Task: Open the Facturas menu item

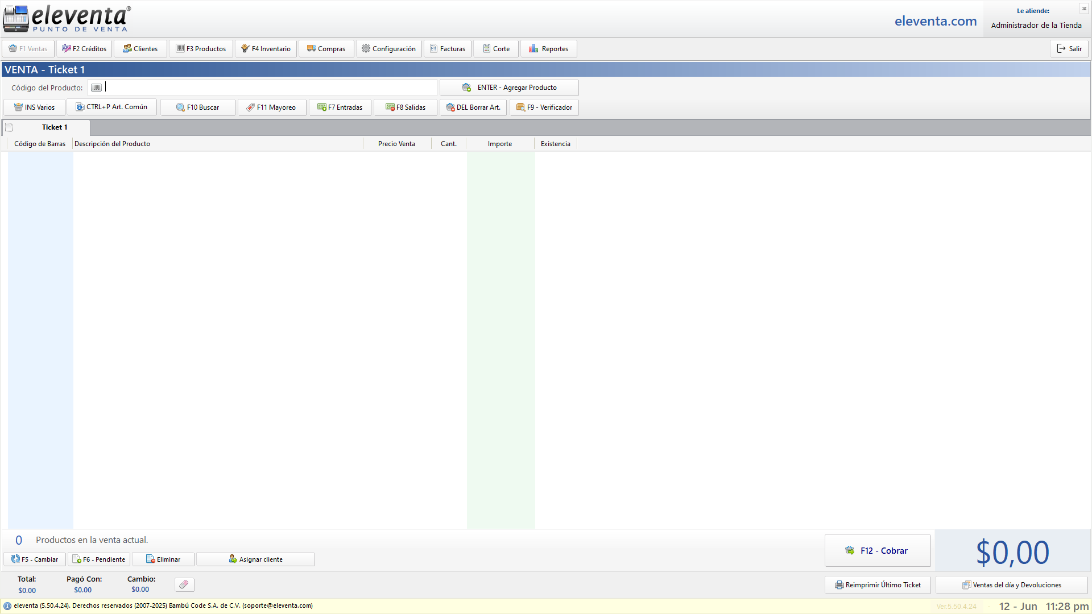Action: coord(447,48)
